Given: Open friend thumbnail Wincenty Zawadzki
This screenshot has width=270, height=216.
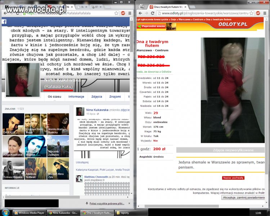Looking at the screenshot, I should tap(58, 147).
